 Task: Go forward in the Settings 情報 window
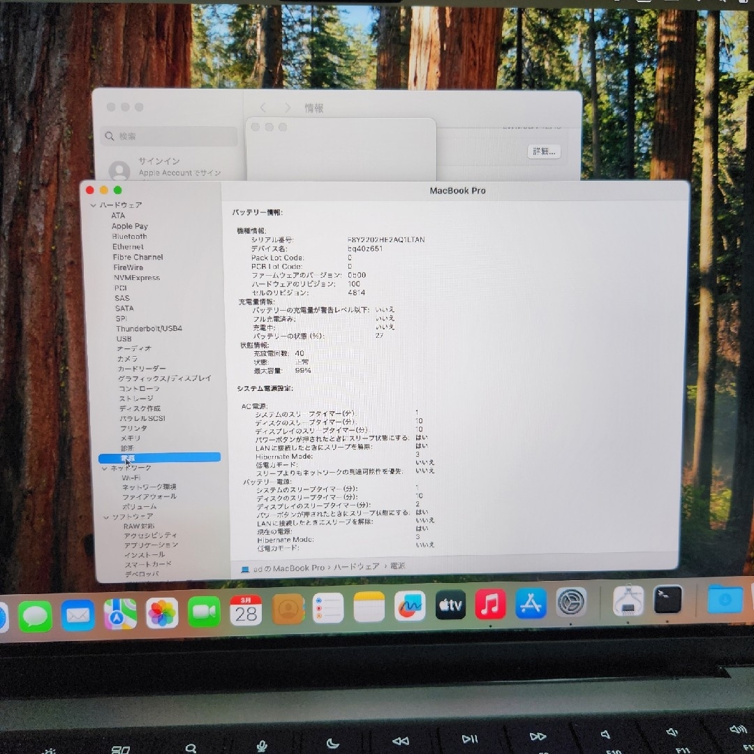pyautogui.click(x=288, y=108)
